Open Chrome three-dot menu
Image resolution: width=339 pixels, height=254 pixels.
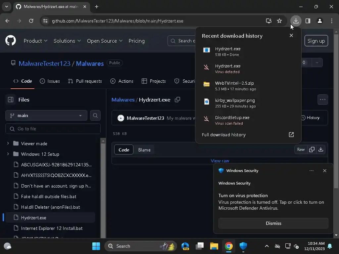tap(331, 21)
